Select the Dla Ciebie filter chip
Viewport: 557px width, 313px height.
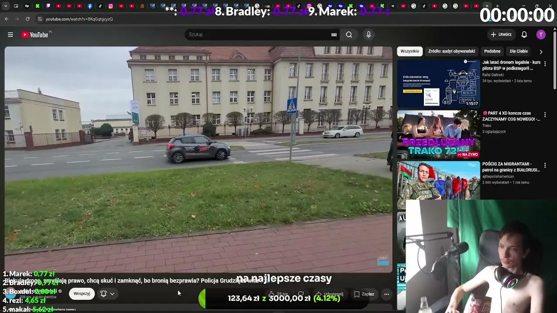tap(519, 51)
